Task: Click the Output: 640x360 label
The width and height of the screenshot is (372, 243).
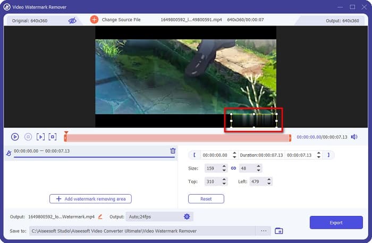Action: 342,21
